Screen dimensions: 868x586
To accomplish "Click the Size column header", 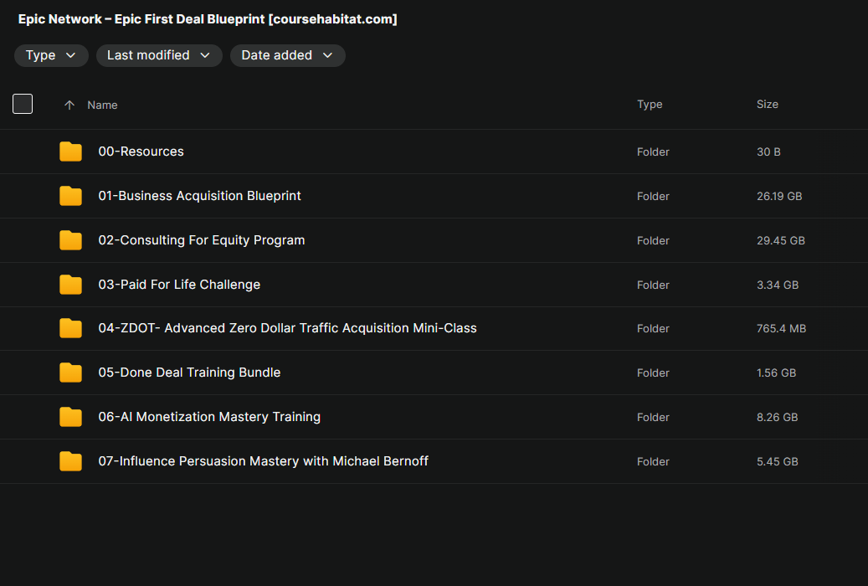I will tap(767, 105).
